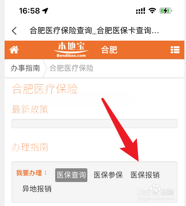Open the 医保报销 tab
This screenshot has width=186, height=206.
click(x=145, y=175)
